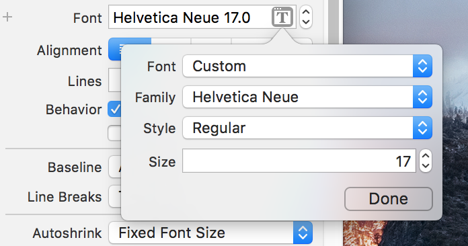Click the Size input field

pyautogui.click(x=299, y=161)
